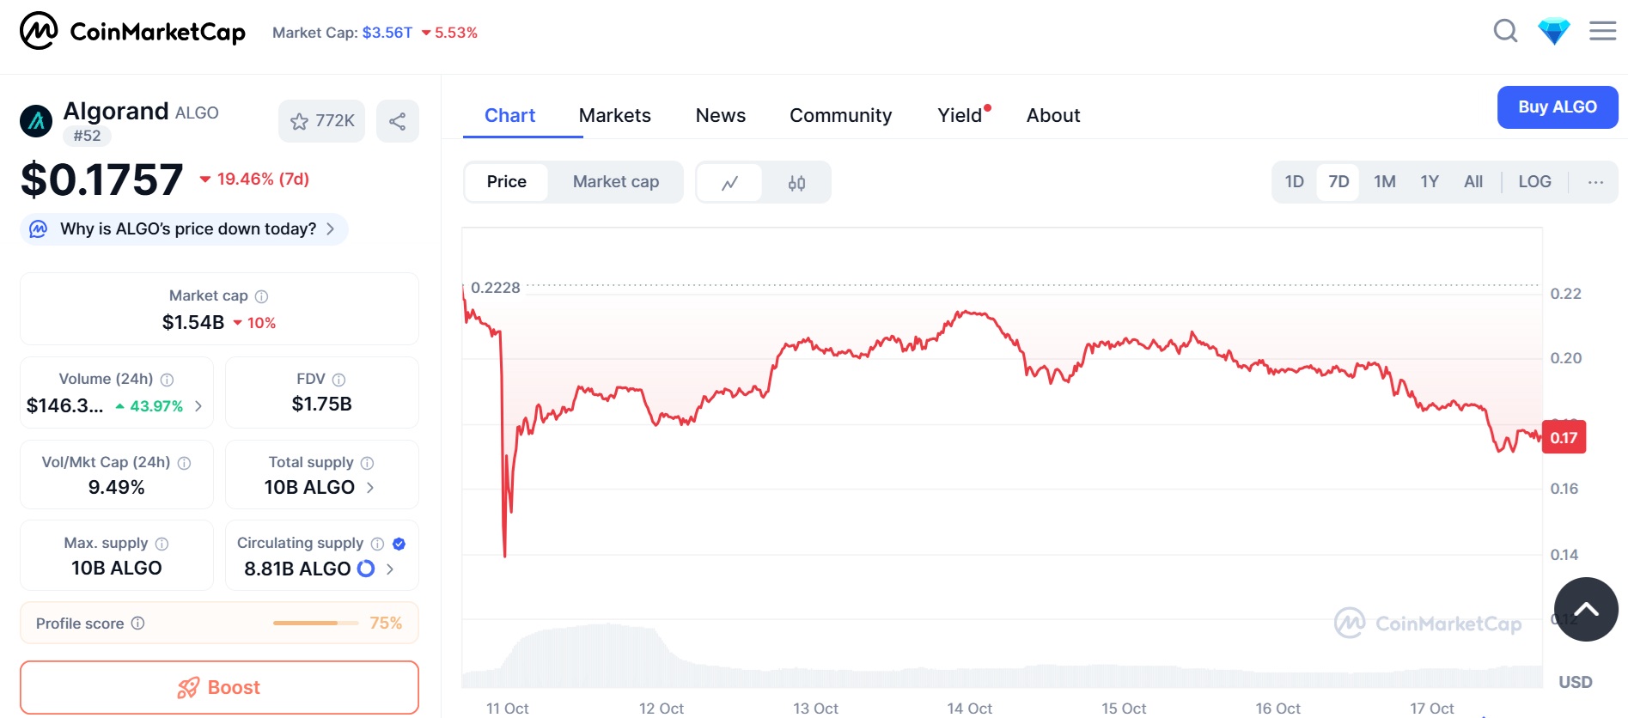This screenshot has height=718, width=1628.
Task: Add Algorand to watchlist via star
Action: (322, 121)
